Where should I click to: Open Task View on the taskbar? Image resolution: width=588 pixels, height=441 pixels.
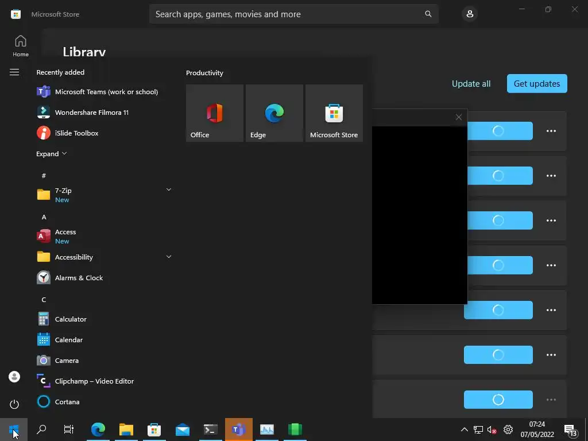69,430
